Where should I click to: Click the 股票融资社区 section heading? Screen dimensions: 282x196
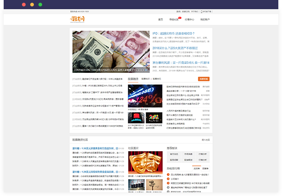(80, 140)
